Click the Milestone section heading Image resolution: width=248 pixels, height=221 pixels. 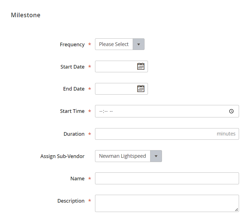tap(26, 15)
